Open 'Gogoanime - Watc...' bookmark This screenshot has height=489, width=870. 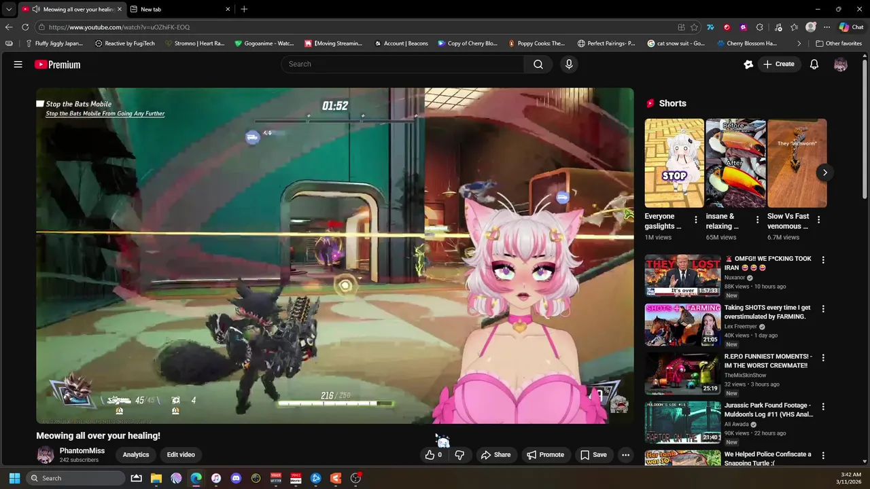click(x=264, y=43)
